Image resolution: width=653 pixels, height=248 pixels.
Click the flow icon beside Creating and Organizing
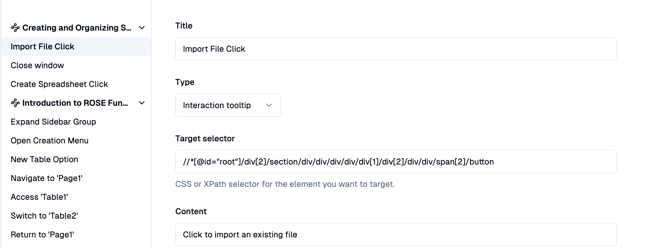(x=15, y=28)
